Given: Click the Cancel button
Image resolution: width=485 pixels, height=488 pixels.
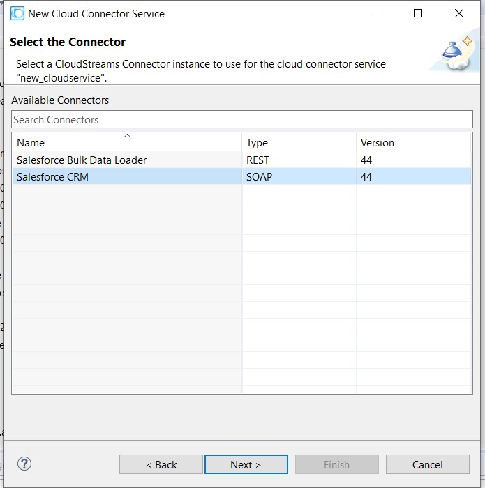Looking at the screenshot, I should 427,464.
